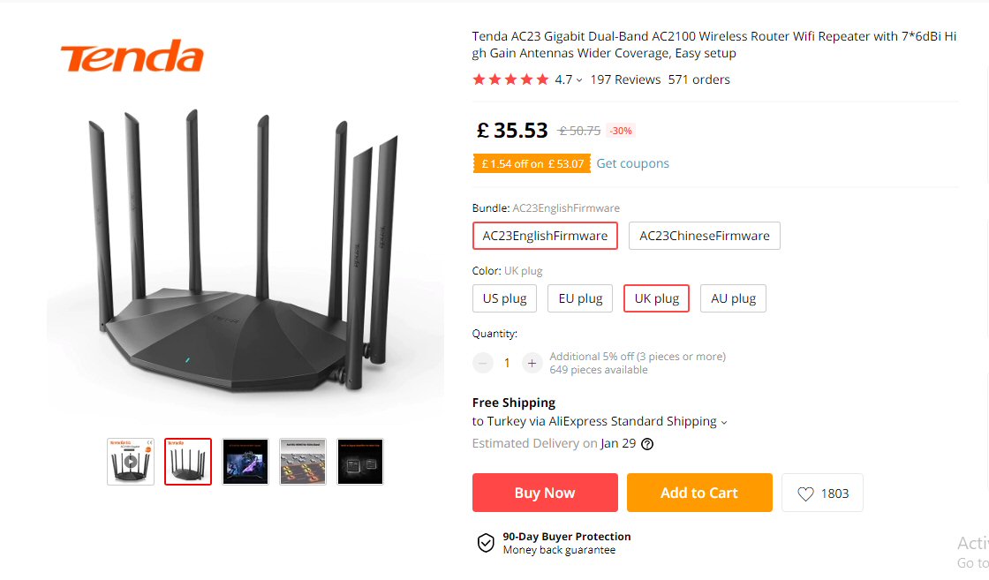This screenshot has width=989, height=580.
Task: Click the delivery date help question icon
Action: click(x=647, y=444)
